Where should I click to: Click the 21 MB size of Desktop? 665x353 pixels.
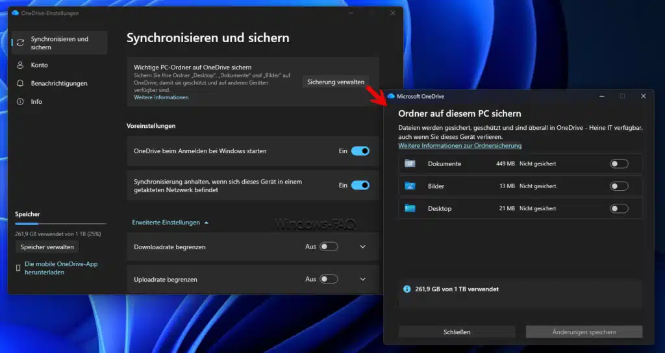(x=507, y=208)
